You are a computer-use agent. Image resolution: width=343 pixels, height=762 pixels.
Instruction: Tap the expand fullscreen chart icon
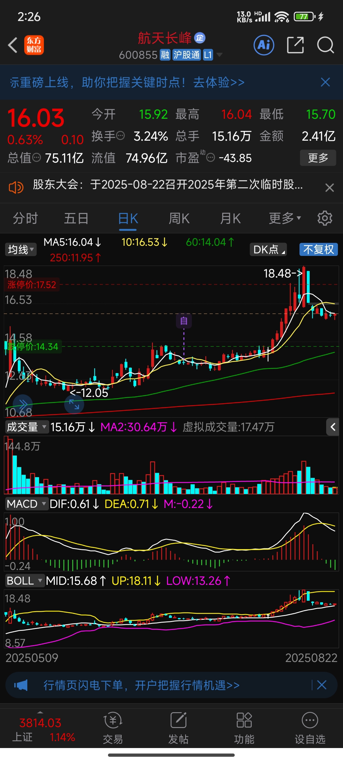(74, 404)
